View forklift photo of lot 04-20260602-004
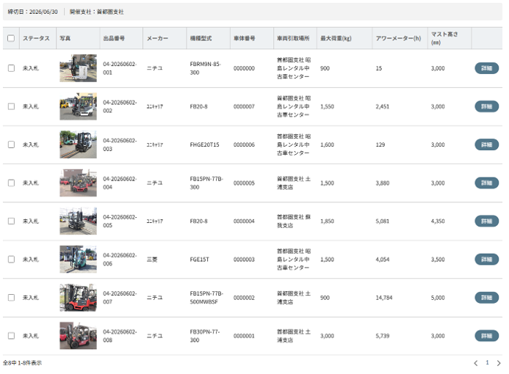Image resolution: width=509 pixels, height=374 pixels. pos(78,183)
